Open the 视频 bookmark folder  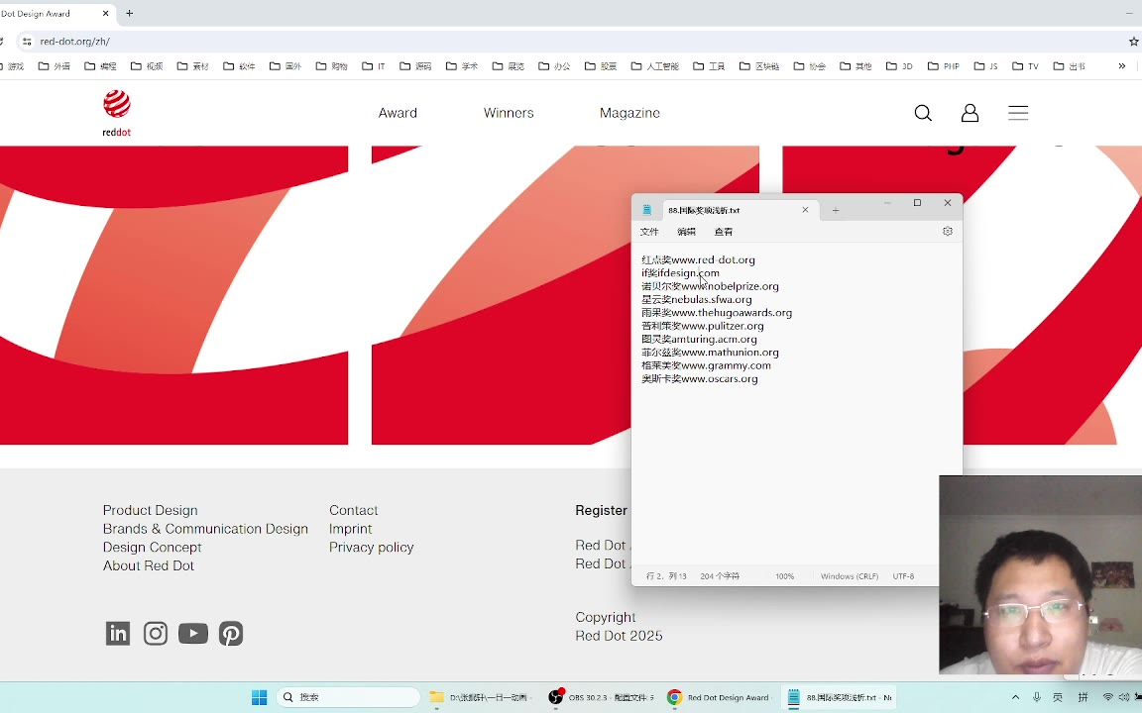point(147,66)
